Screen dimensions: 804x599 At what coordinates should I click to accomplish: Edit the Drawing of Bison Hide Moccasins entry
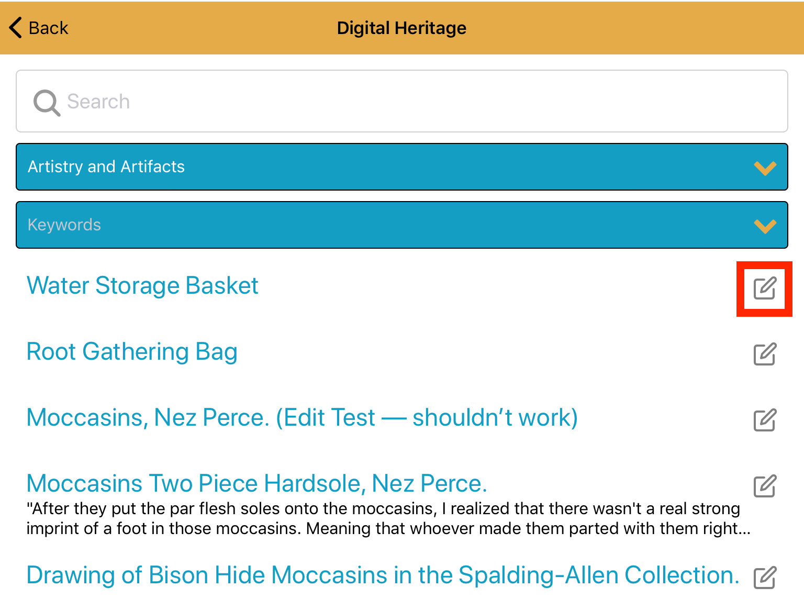point(765,578)
